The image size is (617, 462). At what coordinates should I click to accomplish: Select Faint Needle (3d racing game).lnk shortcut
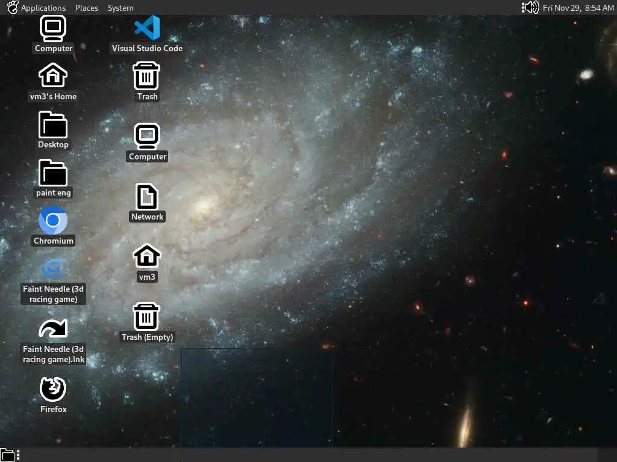pyautogui.click(x=53, y=328)
